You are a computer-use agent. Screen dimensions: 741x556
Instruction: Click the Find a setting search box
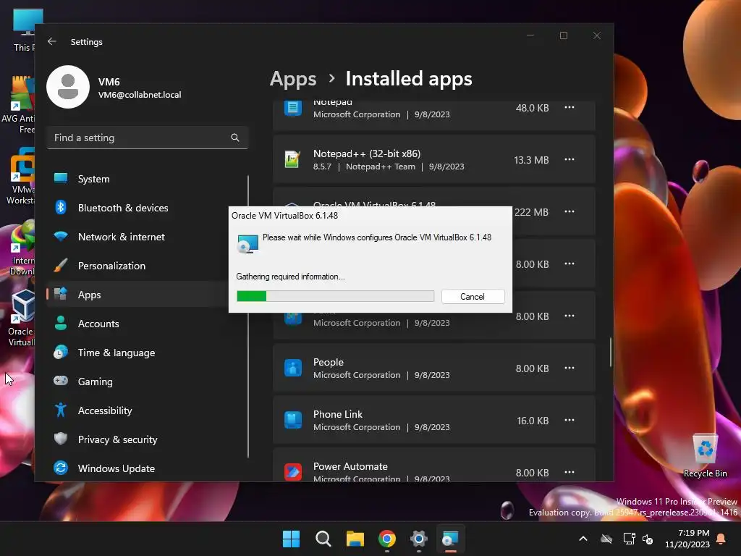[148, 138]
